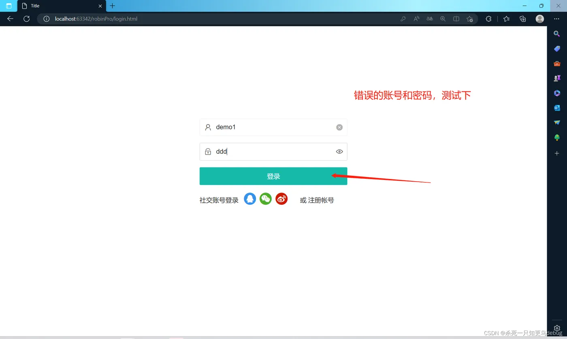Image resolution: width=567 pixels, height=339 pixels.
Task: Click the user profile avatar
Action: pyautogui.click(x=540, y=19)
